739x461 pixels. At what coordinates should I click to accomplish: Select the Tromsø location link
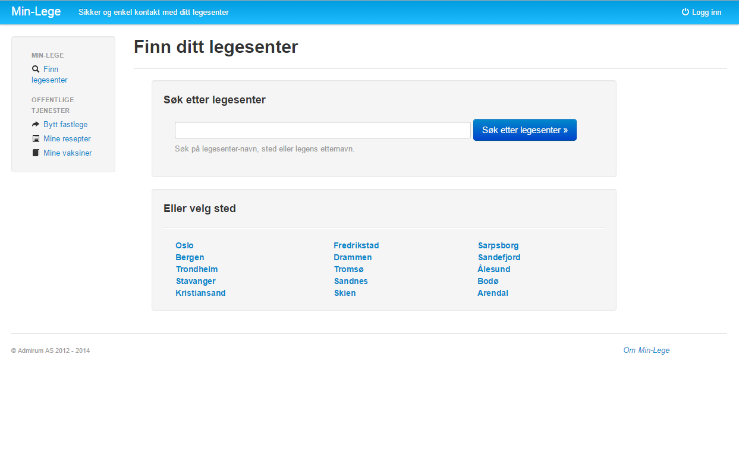348,269
